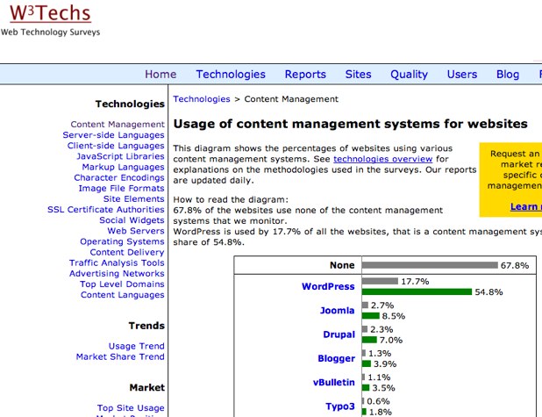Click 'How to read the diagram:' text
Screen dimensions: 542x417
pyautogui.click(x=231, y=199)
